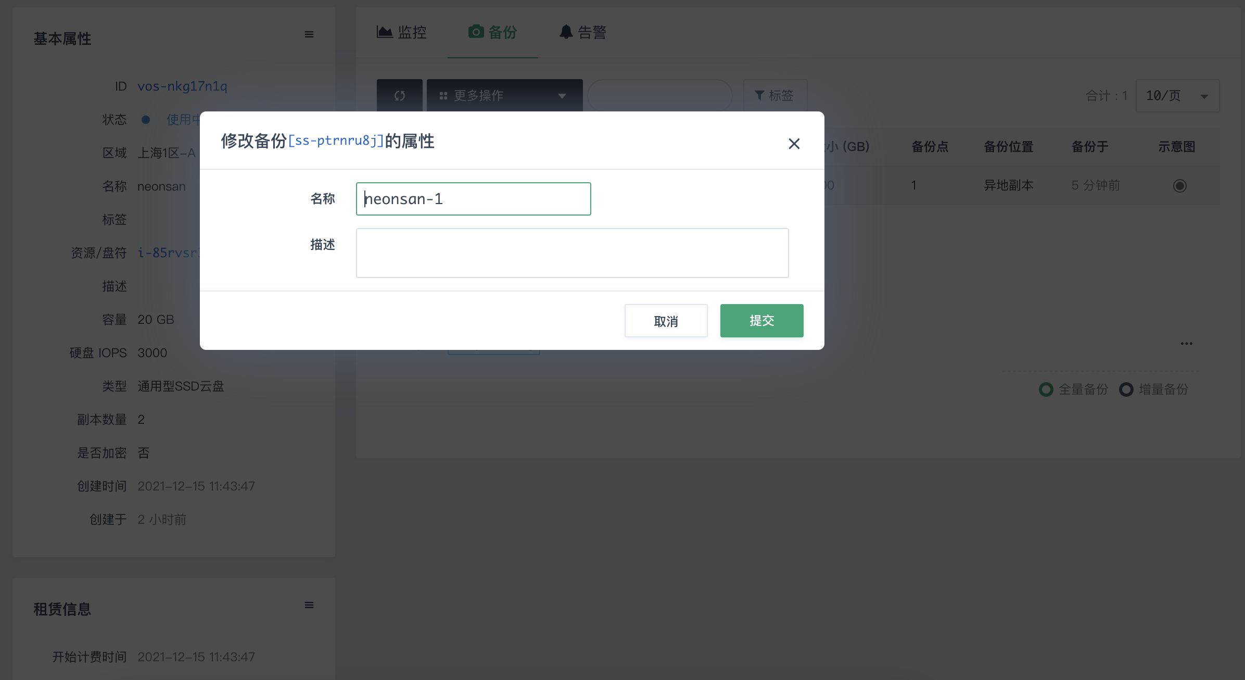Open the 标签 filter button
Screen dimensions: 1245x680
(x=775, y=95)
